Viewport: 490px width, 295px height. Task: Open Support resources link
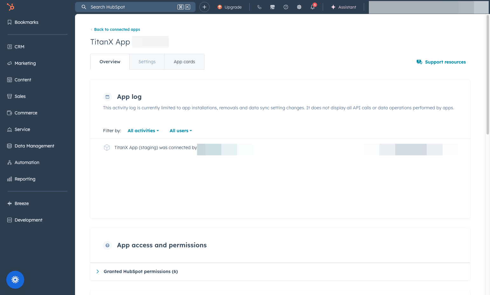[441, 62]
